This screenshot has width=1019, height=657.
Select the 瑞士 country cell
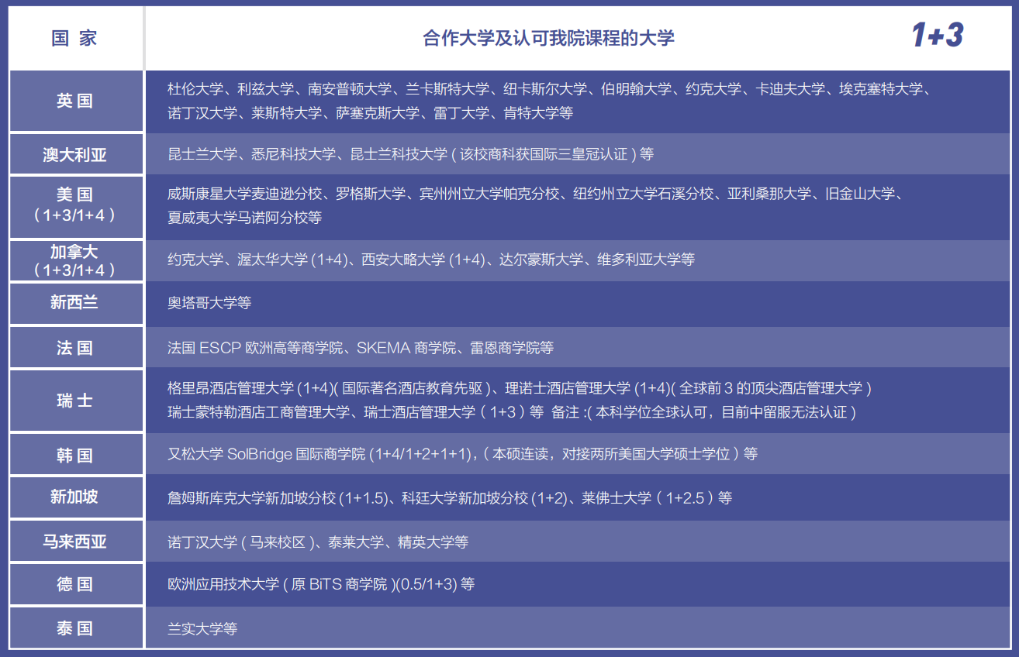[74, 401]
